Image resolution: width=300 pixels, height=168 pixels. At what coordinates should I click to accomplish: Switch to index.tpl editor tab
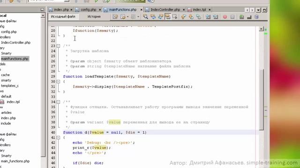click(x=199, y=9)
